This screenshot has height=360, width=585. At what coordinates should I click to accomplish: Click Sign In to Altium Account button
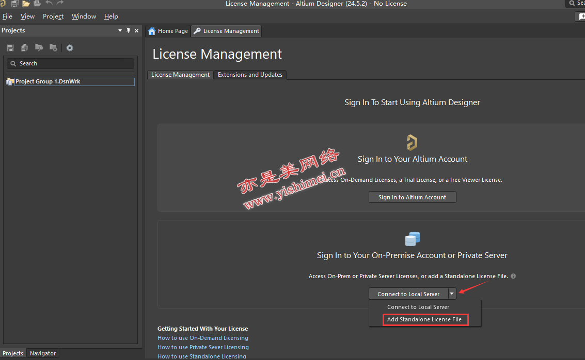tap(412, 197)
